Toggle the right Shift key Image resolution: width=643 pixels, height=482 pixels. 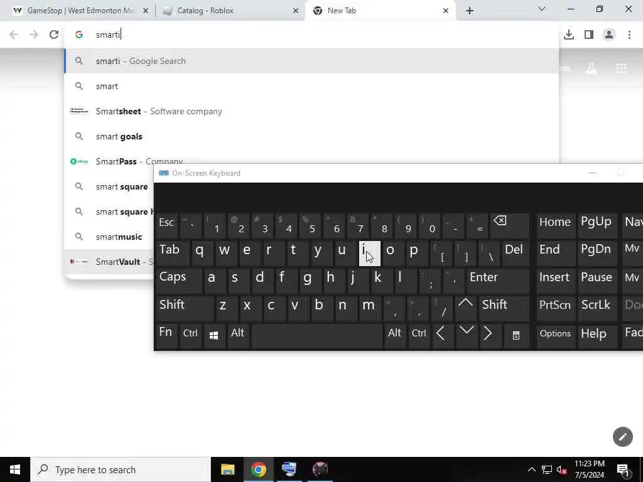pyautogui.click(x=504, y=309)
